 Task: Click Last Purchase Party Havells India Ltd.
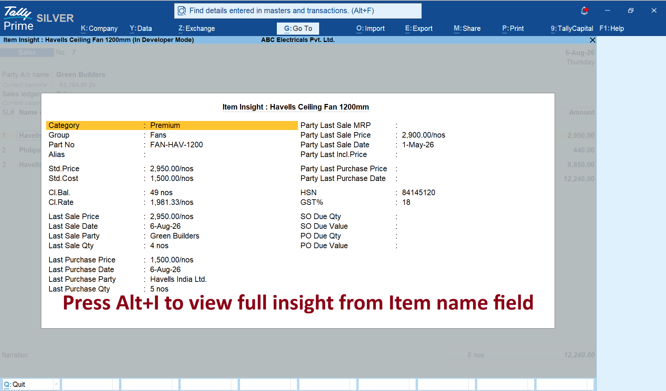click(x=178, y=279)
